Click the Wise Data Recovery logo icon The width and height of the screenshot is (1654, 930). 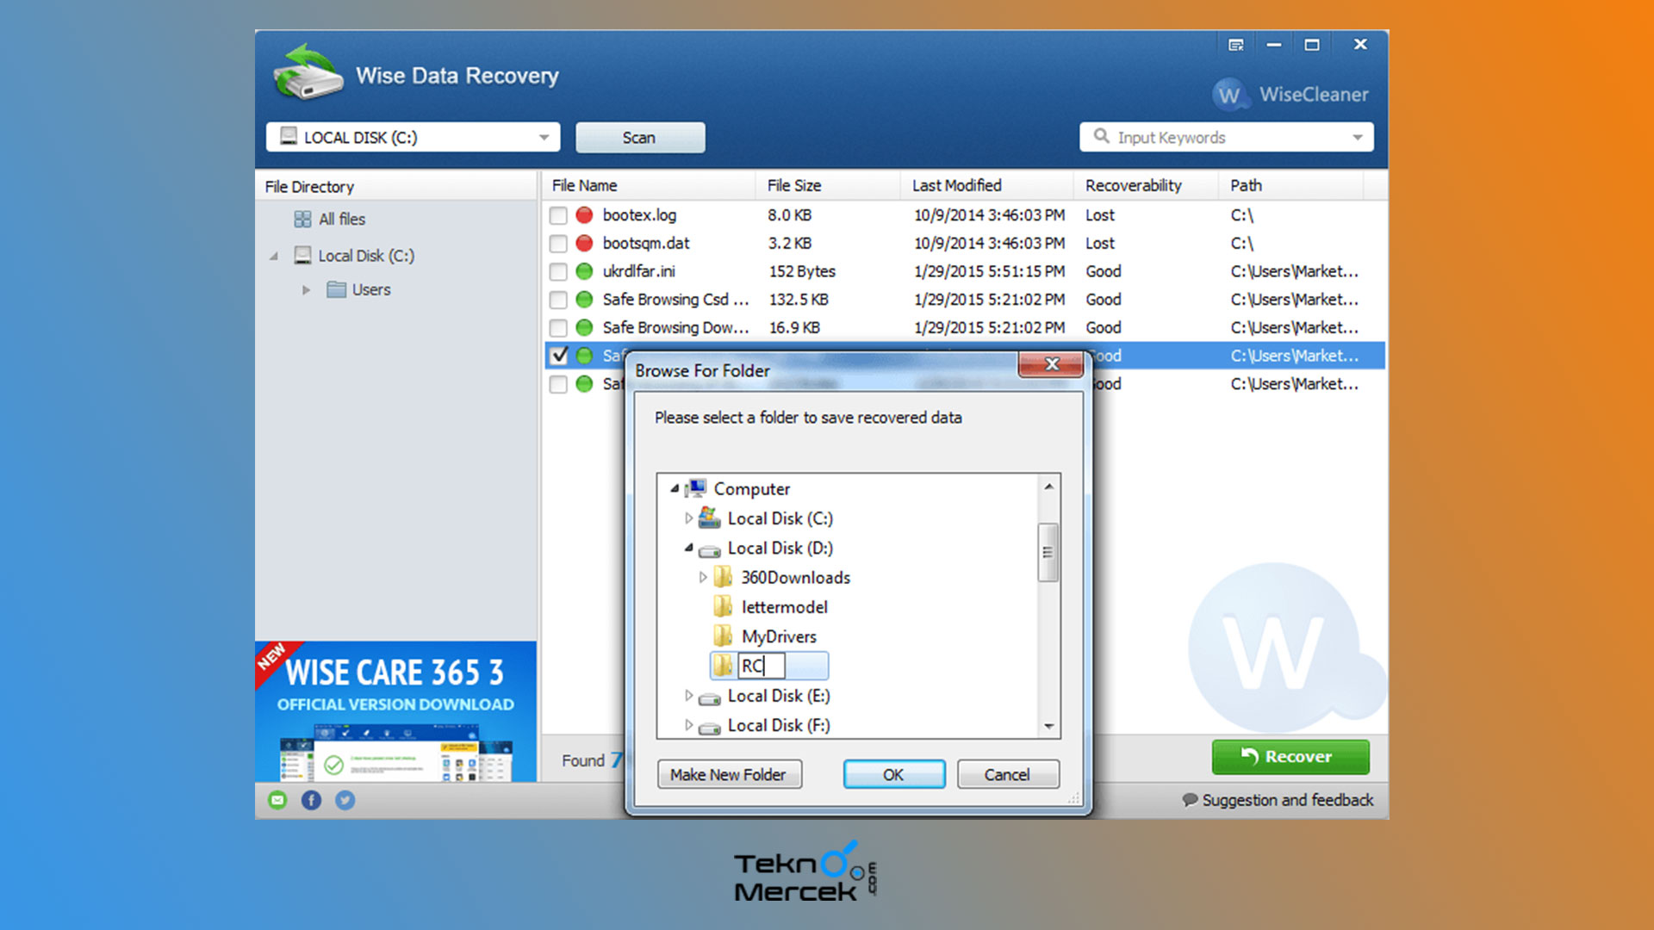coord(308,73)
